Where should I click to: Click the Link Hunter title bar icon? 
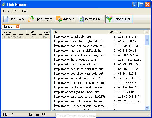tap(4, 4)
